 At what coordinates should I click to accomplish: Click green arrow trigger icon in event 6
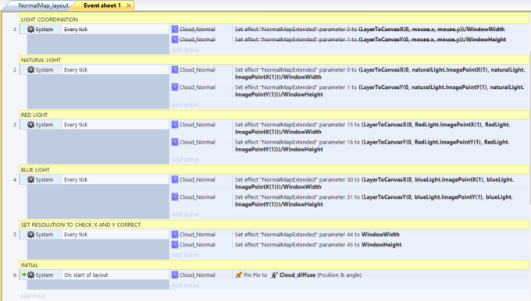click(23, 274)
